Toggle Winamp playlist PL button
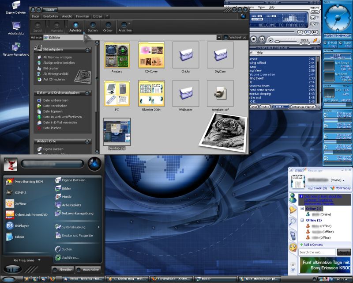353x283 pixels. pos(308,32)
